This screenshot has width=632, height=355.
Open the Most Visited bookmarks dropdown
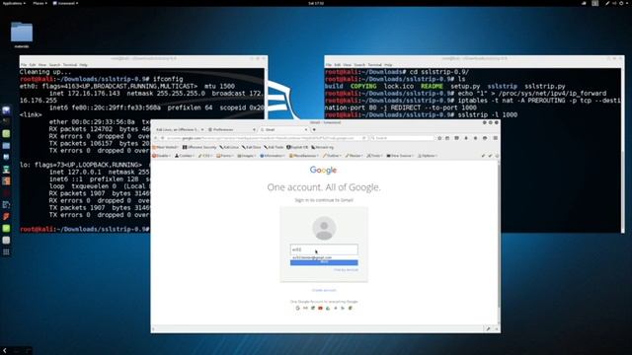point(165,147)
